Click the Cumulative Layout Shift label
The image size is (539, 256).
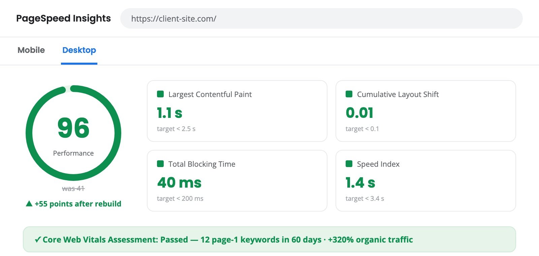(x=398, y=94)
